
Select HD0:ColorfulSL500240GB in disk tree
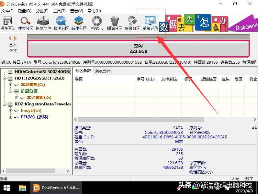tap(43, 72)
